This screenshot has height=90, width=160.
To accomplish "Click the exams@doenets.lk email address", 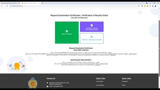I will [x=58, y=86].
